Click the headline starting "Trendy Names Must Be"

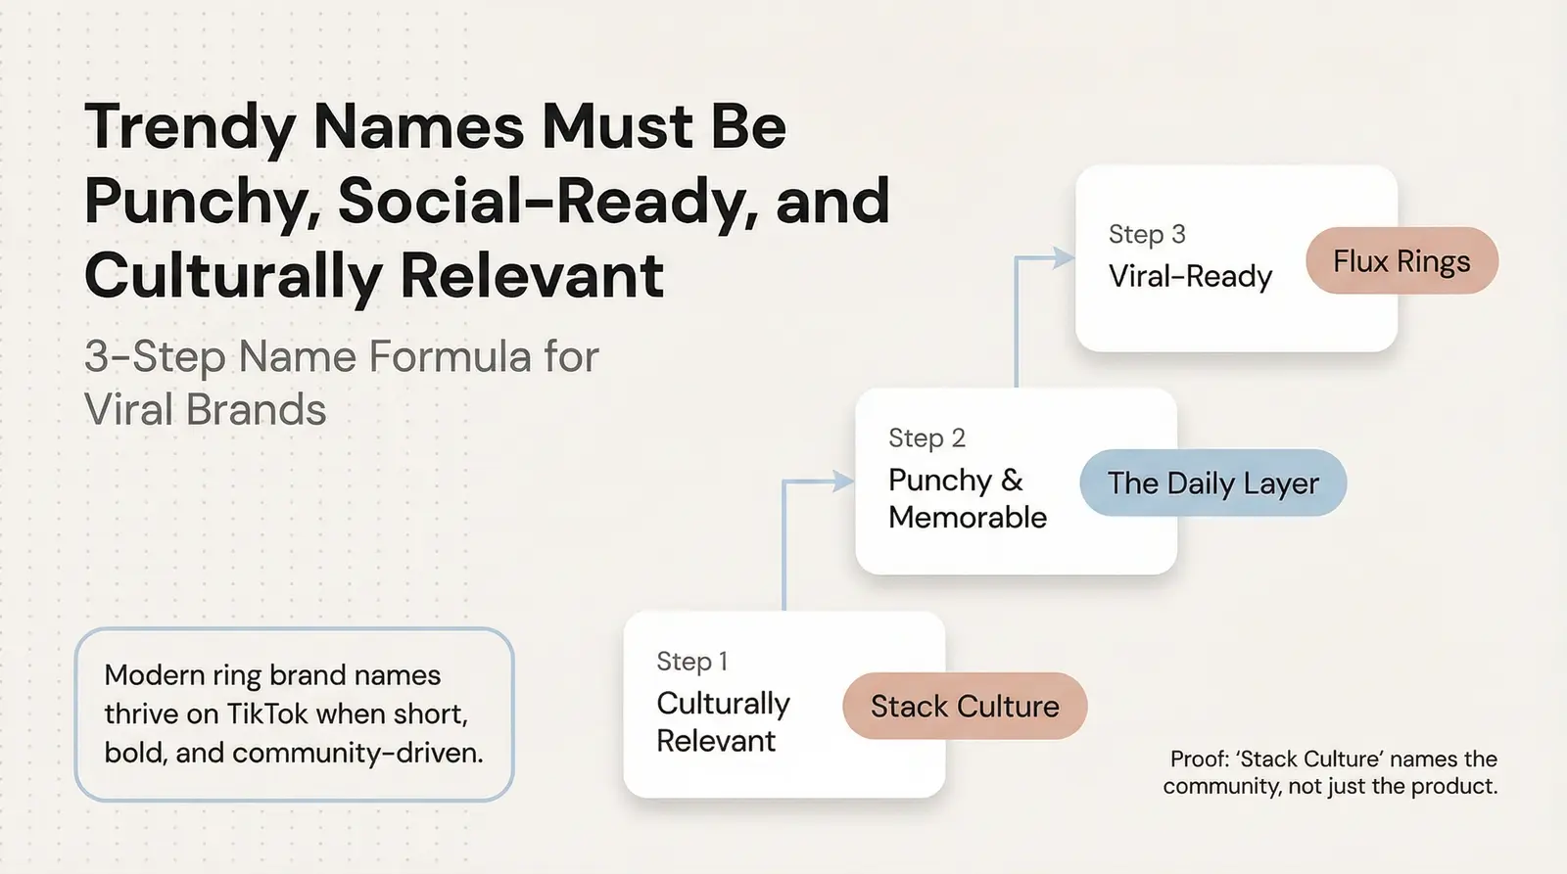click(x=487, y=201)
